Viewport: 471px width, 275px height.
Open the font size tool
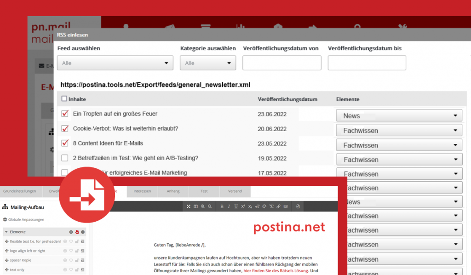pos(257,206)
